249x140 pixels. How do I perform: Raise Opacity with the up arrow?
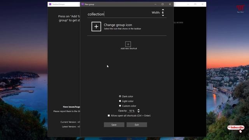(x=139, y=110)
